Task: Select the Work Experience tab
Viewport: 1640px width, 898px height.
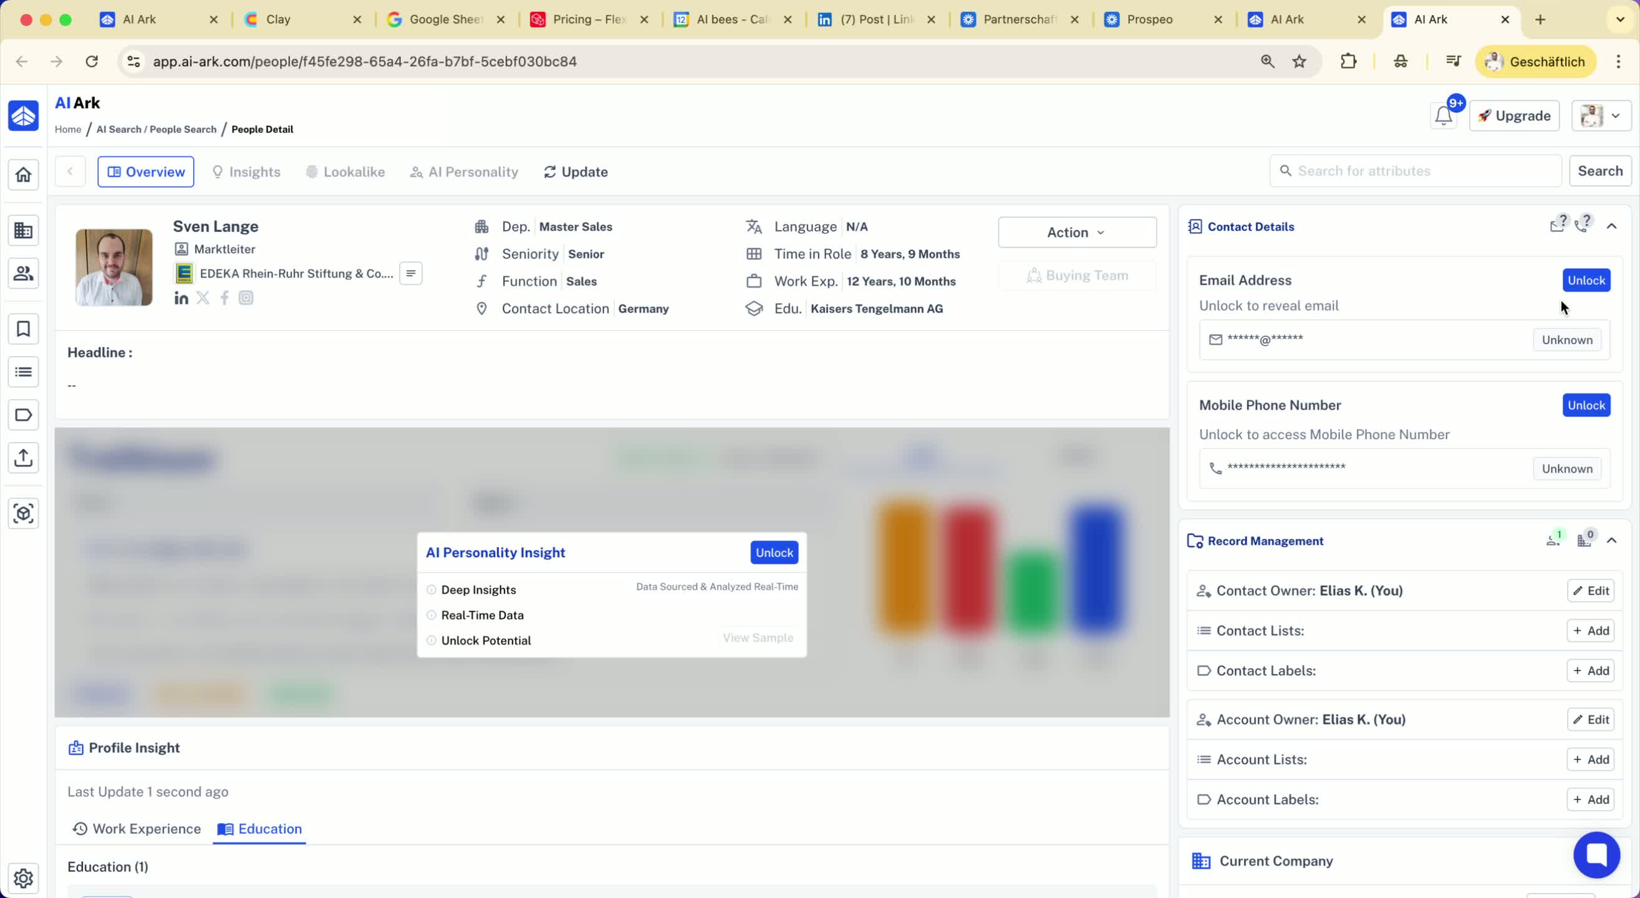Action: [136, 829]
